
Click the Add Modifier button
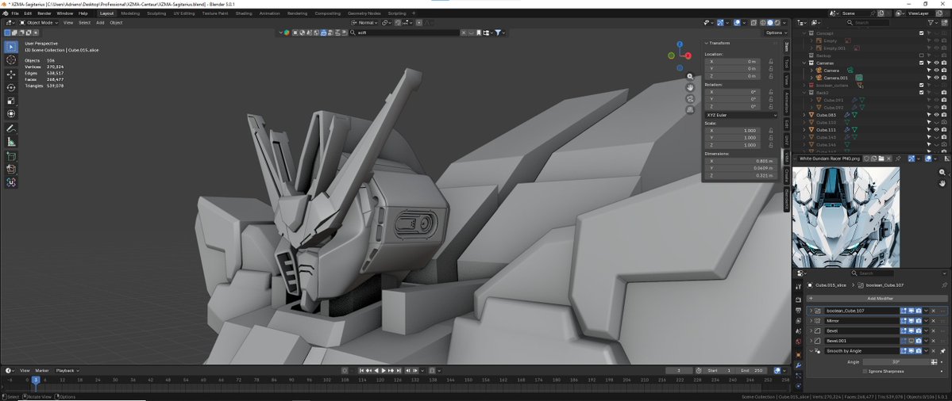876,298
